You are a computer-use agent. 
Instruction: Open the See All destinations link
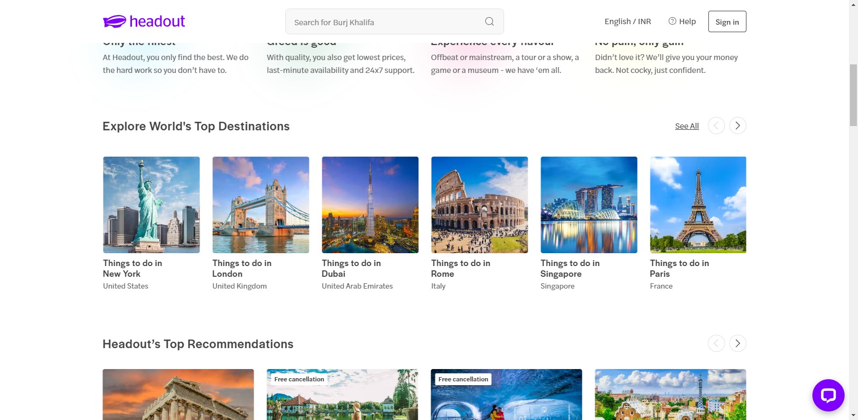(686, 126)
